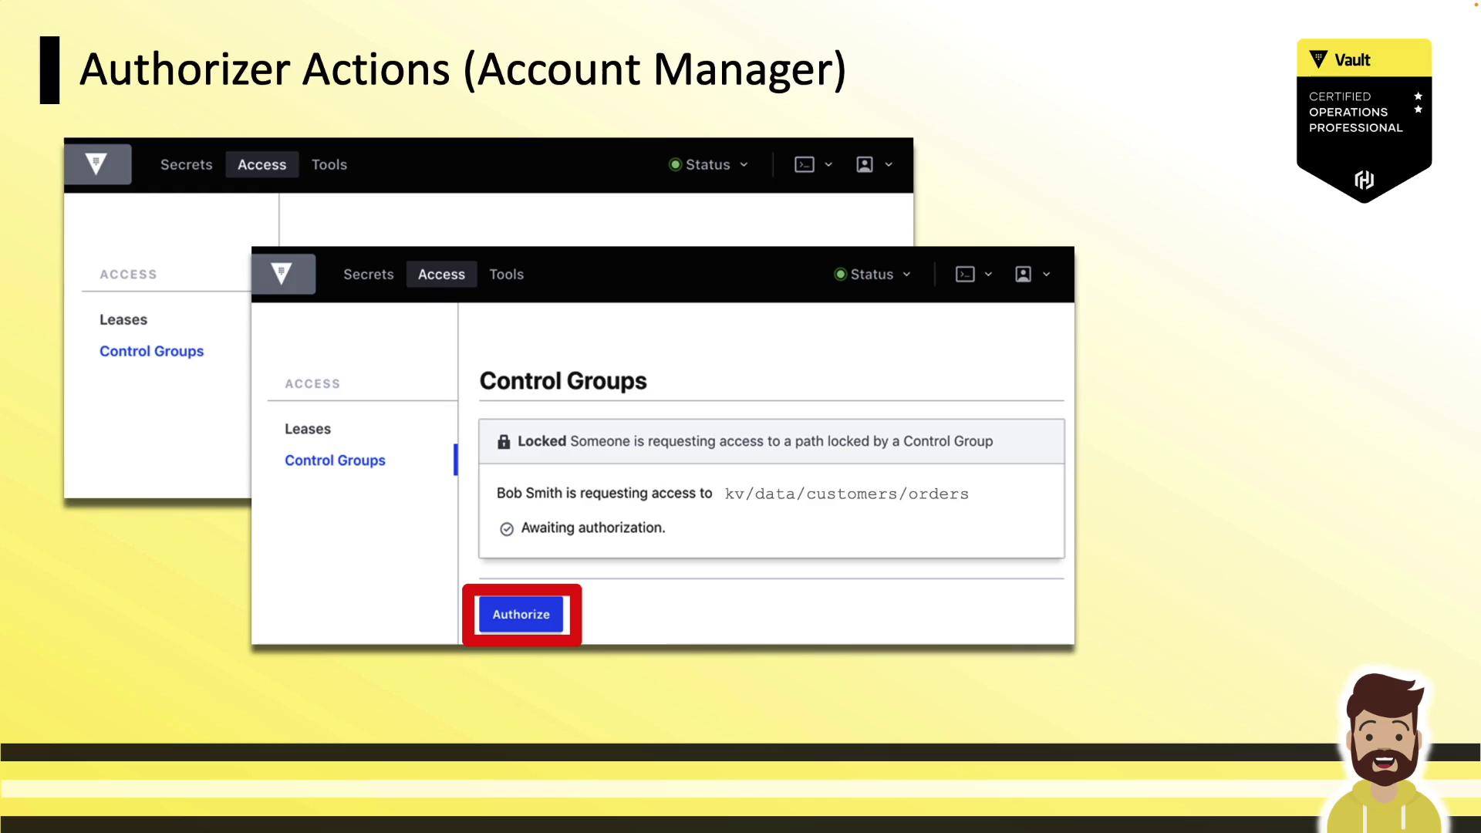Screen dimensions: 1481x833
Task: Click the lock icon in the Locked banner
Action: 504,442
